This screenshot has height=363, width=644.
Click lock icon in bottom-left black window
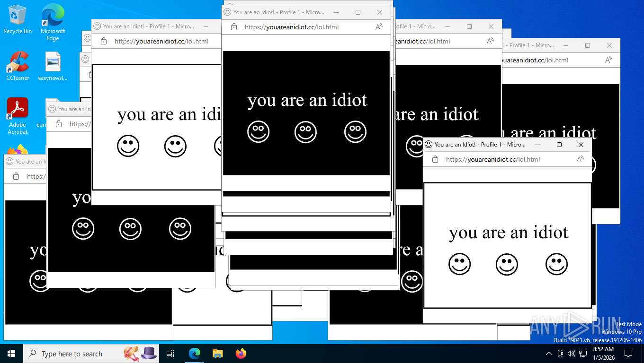pos(16,176)
